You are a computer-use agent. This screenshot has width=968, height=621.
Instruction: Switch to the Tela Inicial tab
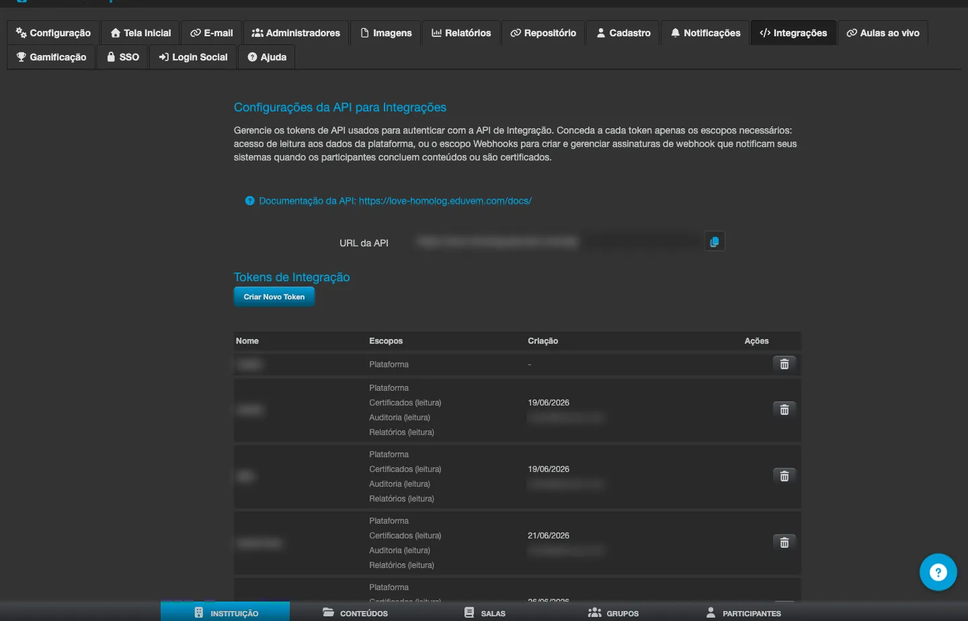tap(140, 33)
